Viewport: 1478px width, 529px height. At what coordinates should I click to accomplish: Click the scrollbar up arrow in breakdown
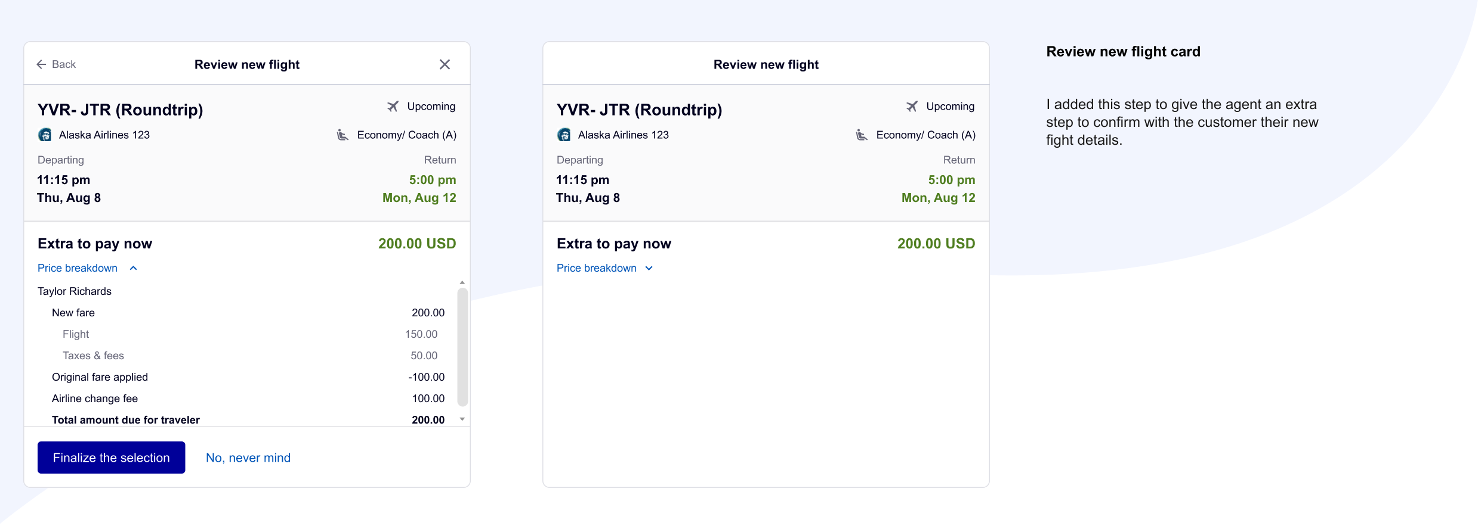tap(462, 282)
